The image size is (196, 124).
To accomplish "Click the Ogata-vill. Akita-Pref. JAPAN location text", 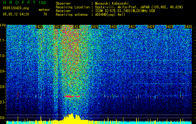I will tap(139, 7).
